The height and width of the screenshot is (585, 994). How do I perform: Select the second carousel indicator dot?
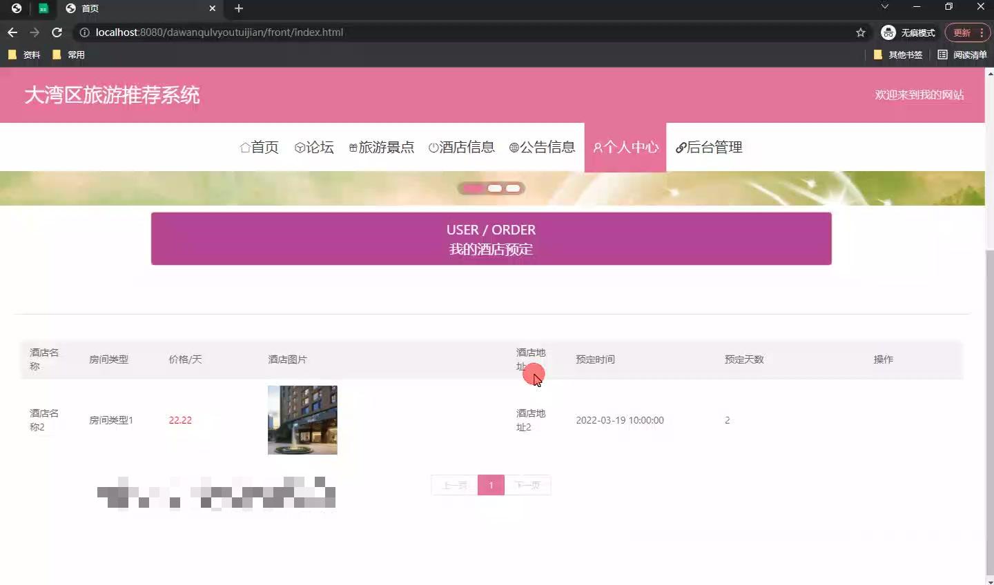coord(495,188)
